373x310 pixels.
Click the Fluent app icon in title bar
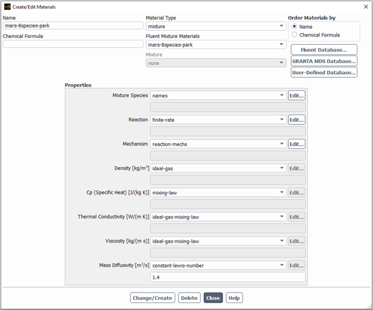tap(7, 7)
